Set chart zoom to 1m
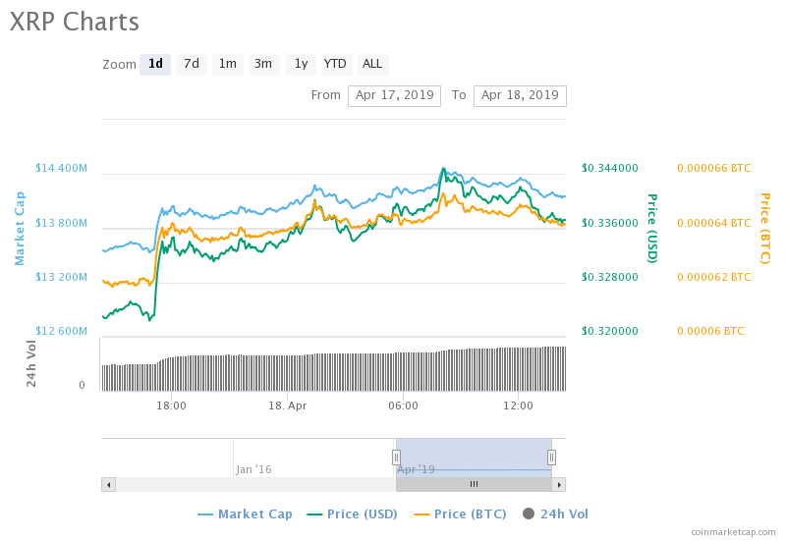This screenshot has width=786, height=540. click(x=227, y=65)
